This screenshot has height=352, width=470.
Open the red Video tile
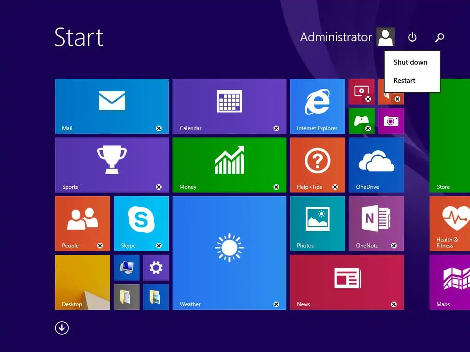(x=362, y=92)
